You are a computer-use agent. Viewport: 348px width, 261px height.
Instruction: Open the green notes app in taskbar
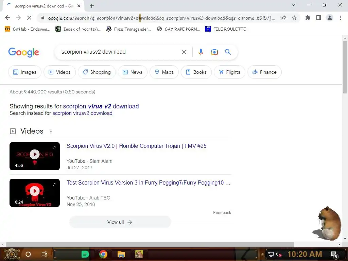click(x=85, y=254)
